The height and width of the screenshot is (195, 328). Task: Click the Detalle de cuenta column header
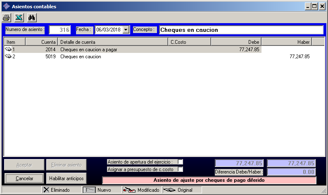[x=113, y=42]
